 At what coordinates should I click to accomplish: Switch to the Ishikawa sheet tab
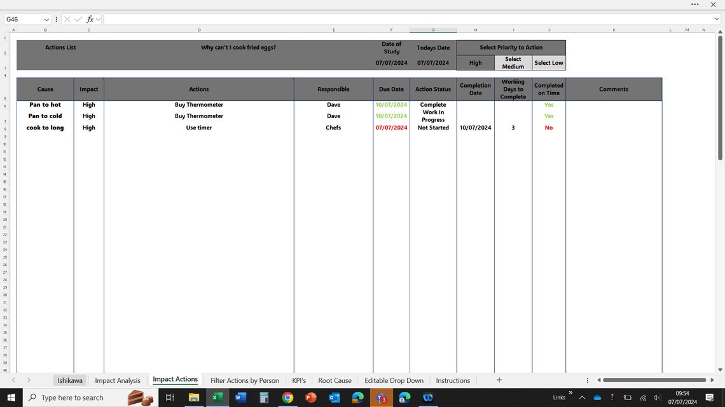[x=70, y=380]
